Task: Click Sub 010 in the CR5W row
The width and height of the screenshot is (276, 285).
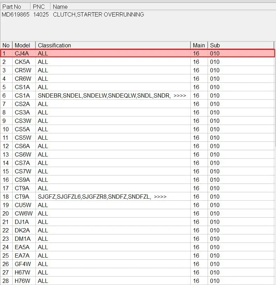Action: (215, 70)
